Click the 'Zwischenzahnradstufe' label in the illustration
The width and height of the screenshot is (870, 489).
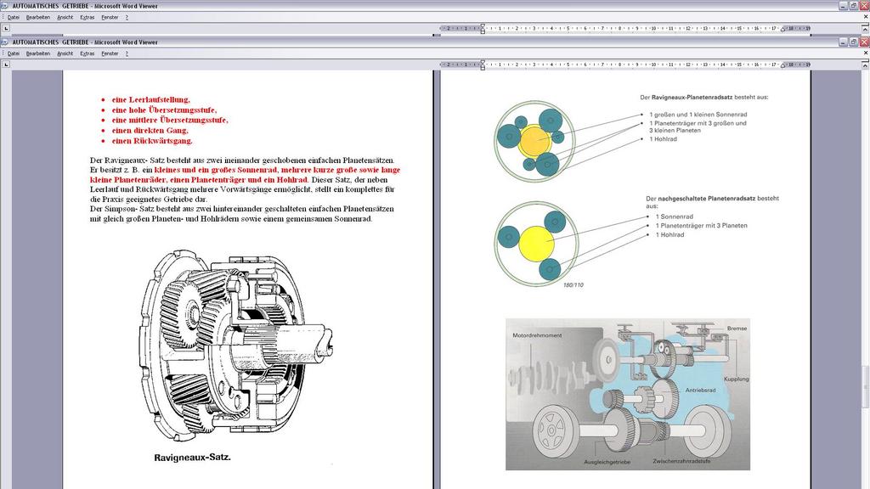tap(681, 461)
